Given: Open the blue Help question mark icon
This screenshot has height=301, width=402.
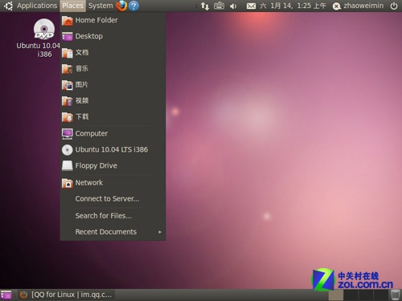Looking at the screenshot, I should coord(133,6).
